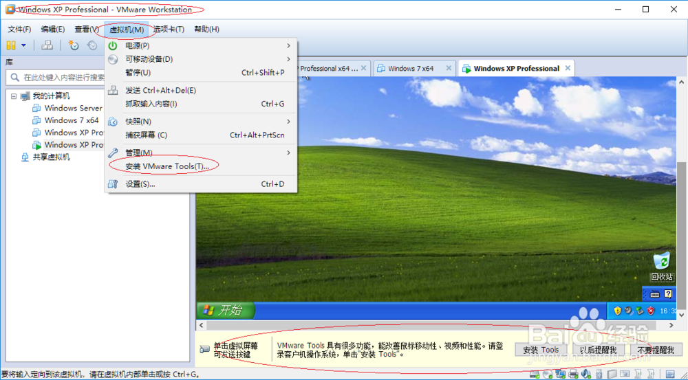Expand the 管理(M) submenu
This screenshot has width=688, height=380.
(201, 153)
